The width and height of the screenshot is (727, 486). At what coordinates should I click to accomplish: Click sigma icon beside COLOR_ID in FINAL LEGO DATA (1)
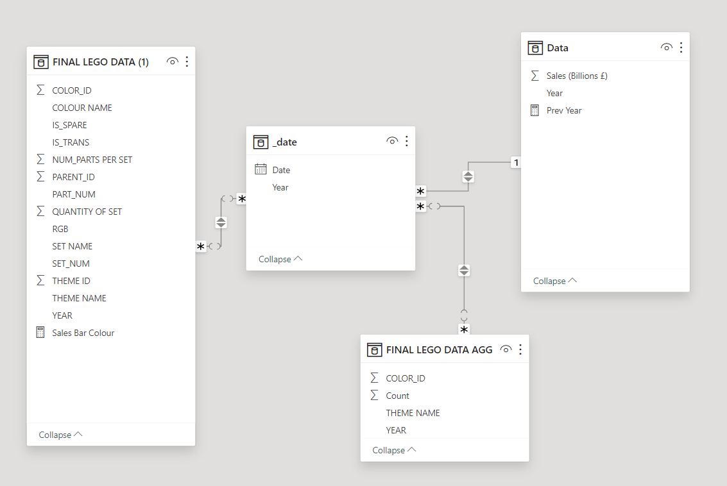tap(40, 90)
